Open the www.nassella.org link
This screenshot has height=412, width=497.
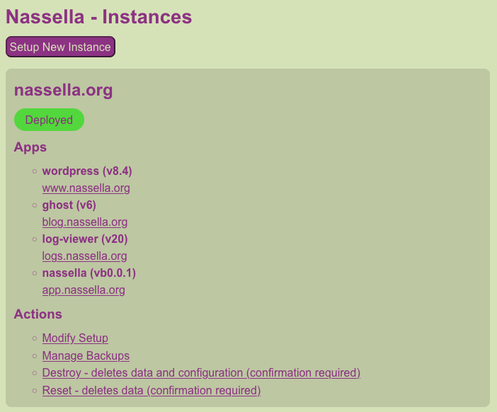[x=86, y=188]
